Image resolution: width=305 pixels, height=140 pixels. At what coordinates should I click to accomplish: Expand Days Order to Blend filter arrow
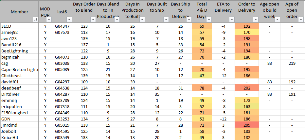93,20
